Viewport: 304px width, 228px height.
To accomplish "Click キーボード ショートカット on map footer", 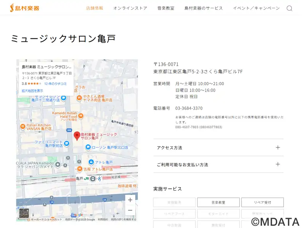I will (x=46, y=220).
